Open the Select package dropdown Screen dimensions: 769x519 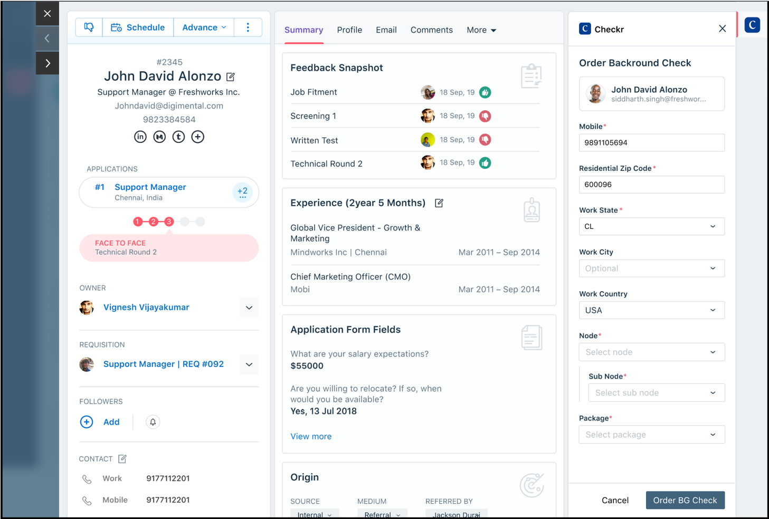click(x=652, y=435)
